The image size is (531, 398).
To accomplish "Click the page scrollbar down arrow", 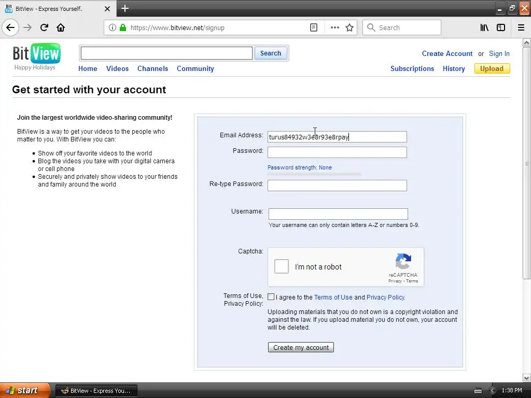I will pyautogui.click(x=526, y=378).
